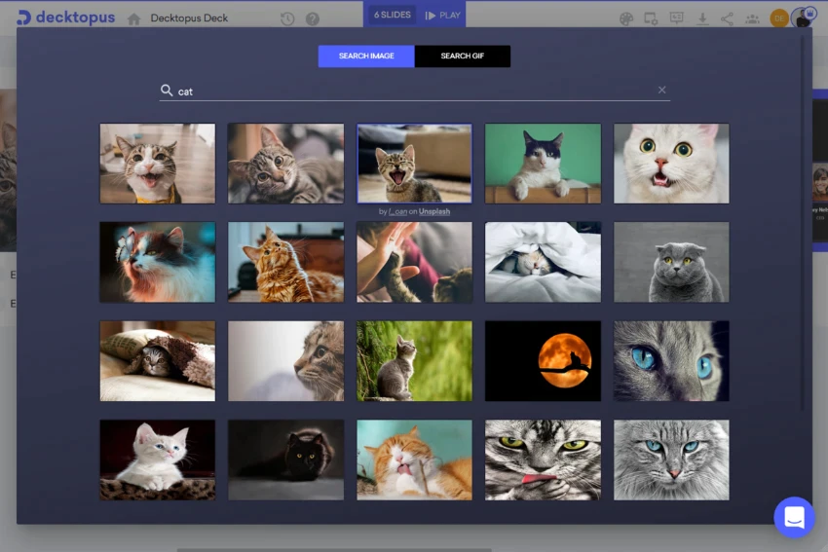Pick the black cat on dark background
The height and width of the screenshot is (552, 828).
coord(285,460)
